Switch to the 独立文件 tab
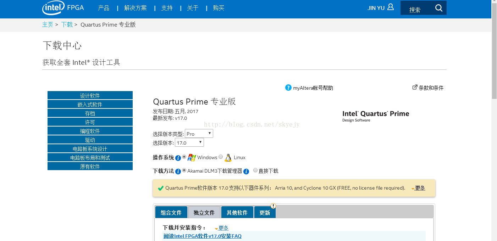Viewport: 497px width, 241px height. [x=204, y=212]
